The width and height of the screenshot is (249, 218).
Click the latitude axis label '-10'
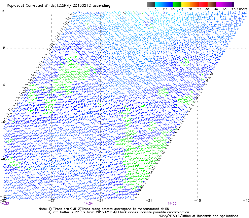click(3, 197)
